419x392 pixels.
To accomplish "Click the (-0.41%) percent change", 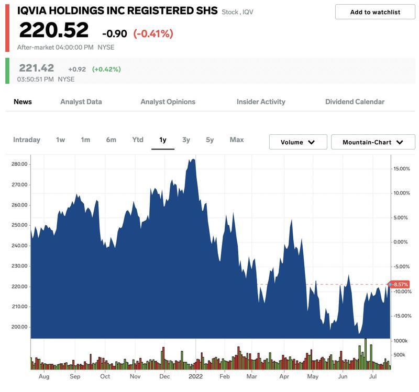I will tap(153, 33).
